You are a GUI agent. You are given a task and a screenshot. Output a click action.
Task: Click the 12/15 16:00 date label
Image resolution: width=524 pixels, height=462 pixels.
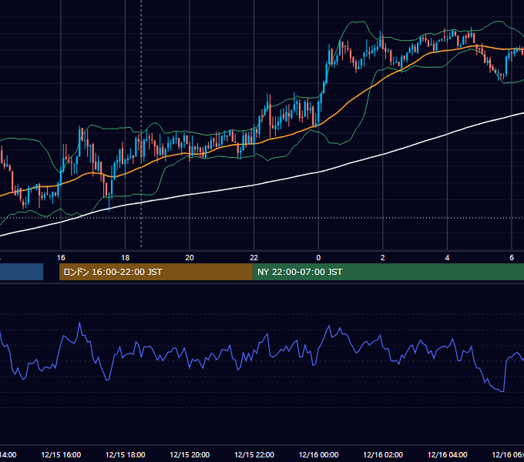61,454
